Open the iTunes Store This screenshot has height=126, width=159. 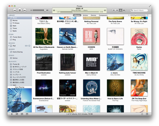click(20, 37)
